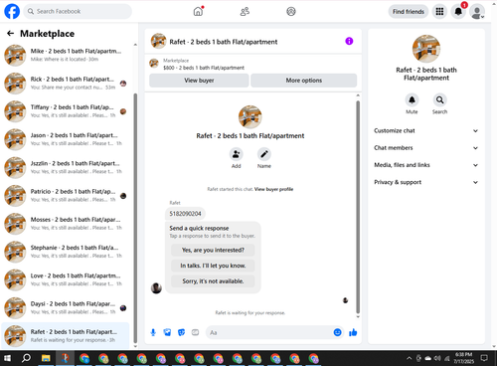Click the $800 Marketplace listing banner
The height and width of the screenshot is (366, 497).
[252, 64]
